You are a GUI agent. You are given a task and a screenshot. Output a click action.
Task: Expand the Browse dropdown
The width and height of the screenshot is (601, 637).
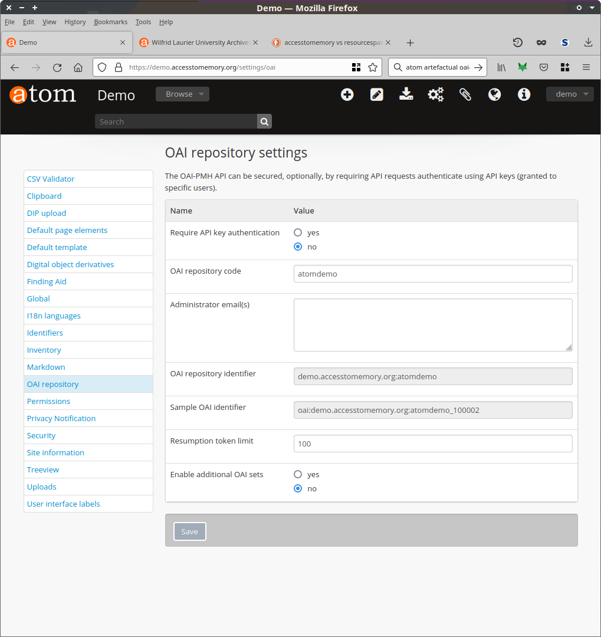click(x=182, y=94)
